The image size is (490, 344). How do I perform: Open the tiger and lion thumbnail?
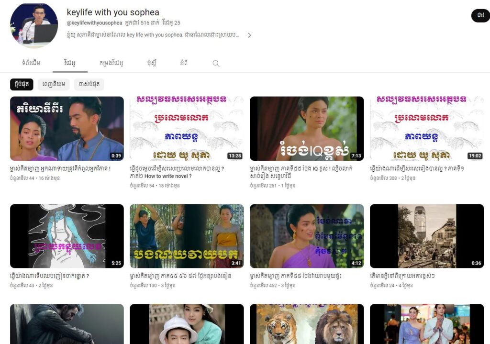pos(307,324)
